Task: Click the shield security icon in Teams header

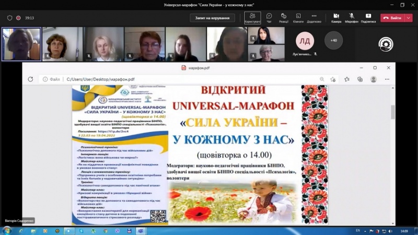Action: tap(9, 18)
